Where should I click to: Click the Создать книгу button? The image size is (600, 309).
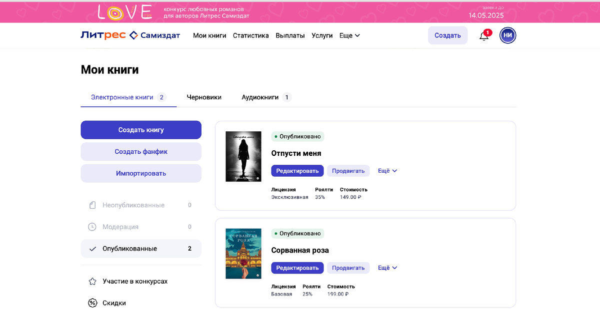click(x=141, y=130)
